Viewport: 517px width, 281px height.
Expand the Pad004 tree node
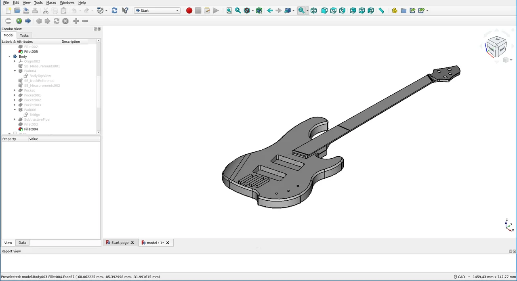tap(15, 71)
